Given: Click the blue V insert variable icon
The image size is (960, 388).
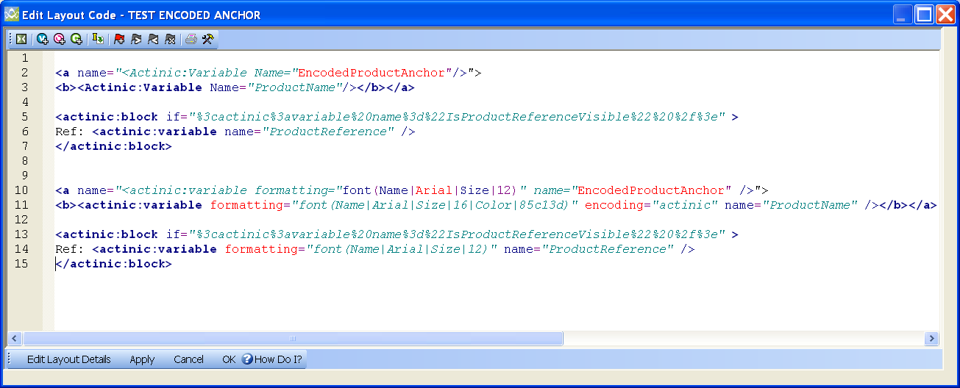Looking at the screenshot, I should pos(43,40).
